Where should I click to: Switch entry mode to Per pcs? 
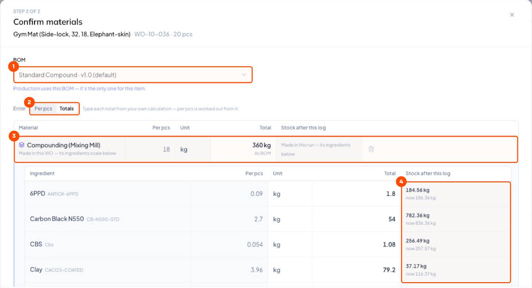(43, 109)
